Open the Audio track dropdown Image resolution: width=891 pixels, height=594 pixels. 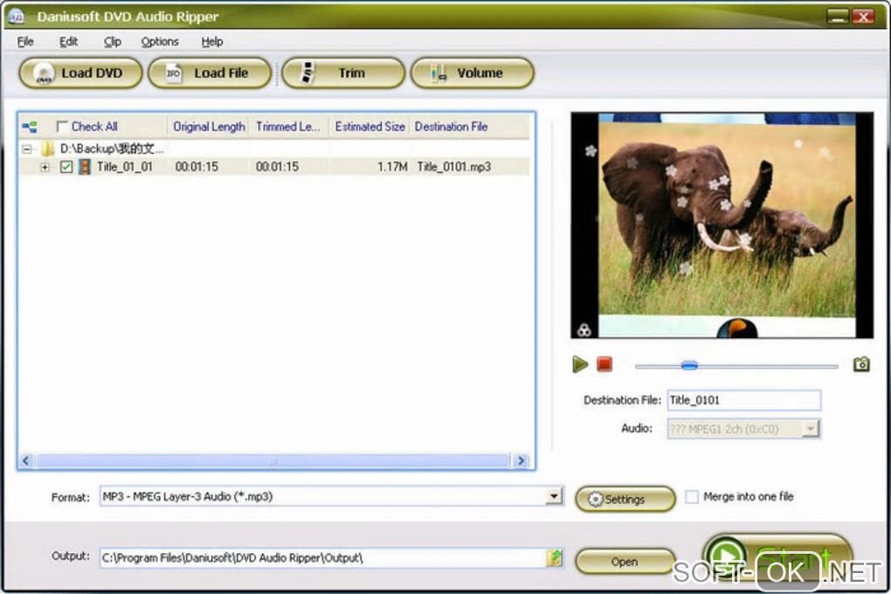[811, 429]
